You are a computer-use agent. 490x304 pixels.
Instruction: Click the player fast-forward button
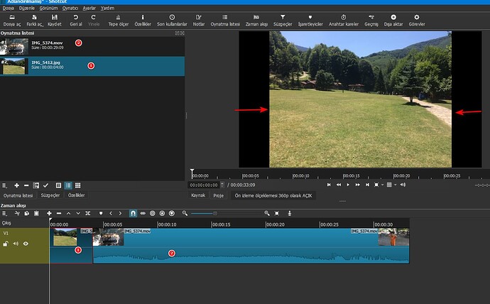click(357, 185)
